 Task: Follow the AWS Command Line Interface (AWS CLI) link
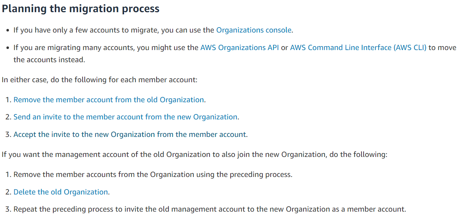pyautogui.click(x=358, y=48)
